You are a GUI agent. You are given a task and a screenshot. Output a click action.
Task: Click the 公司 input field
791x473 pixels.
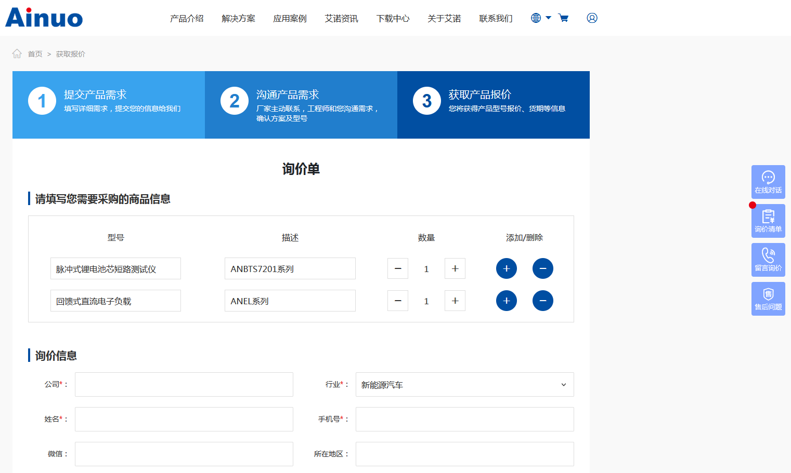[x=184, y=384]
